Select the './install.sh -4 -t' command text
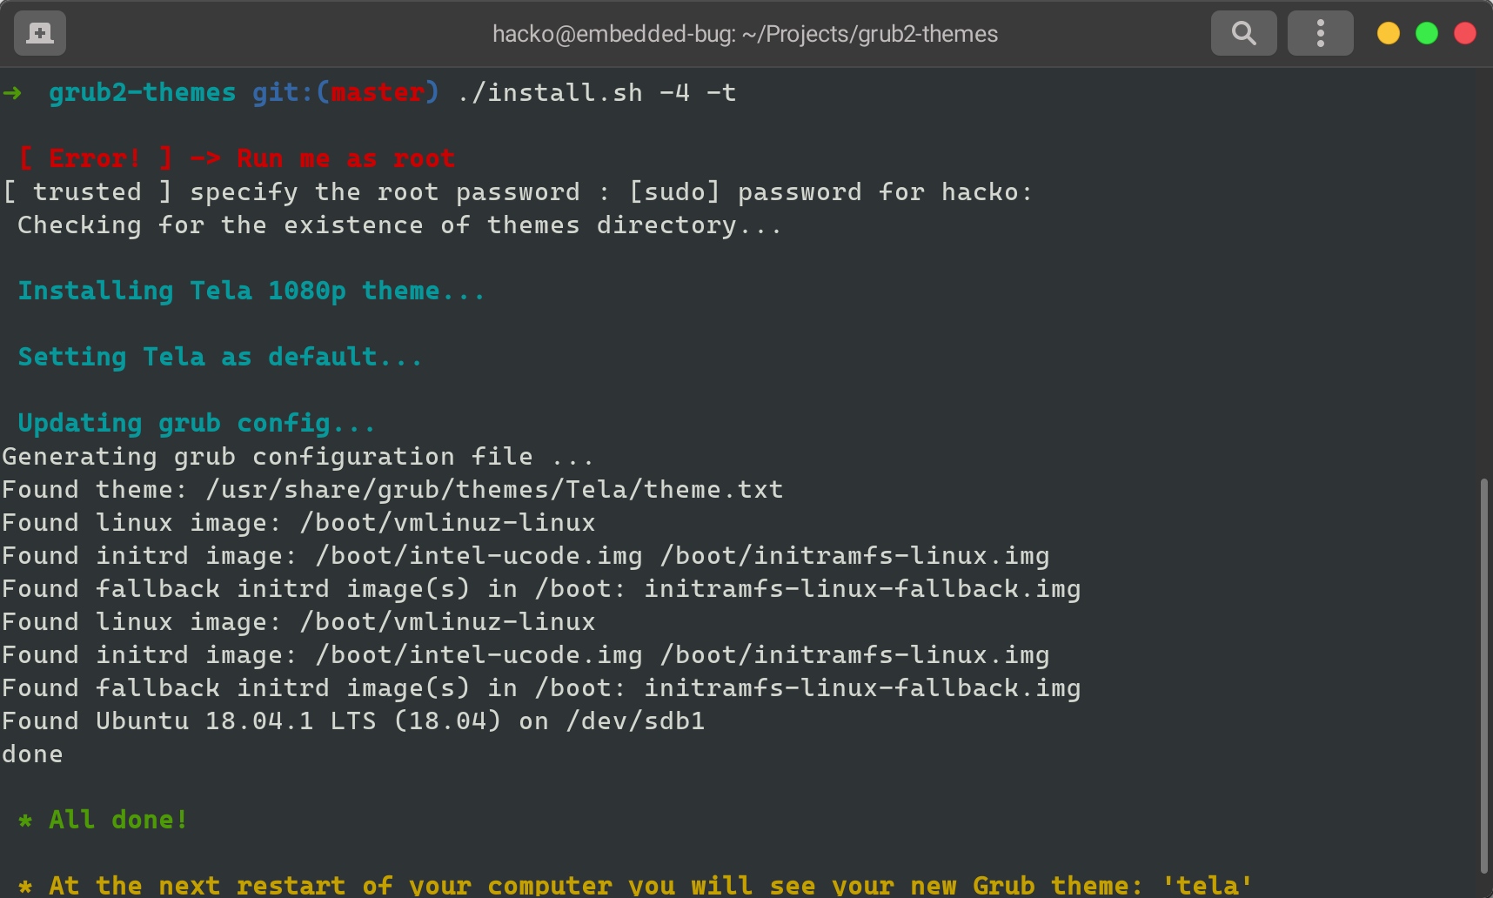Screen dimensions: 1493x898 (x=593, y=92)
